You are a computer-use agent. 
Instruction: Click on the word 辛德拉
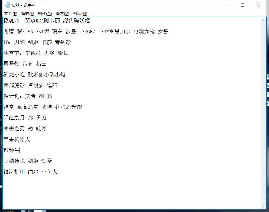pos(33,53)
